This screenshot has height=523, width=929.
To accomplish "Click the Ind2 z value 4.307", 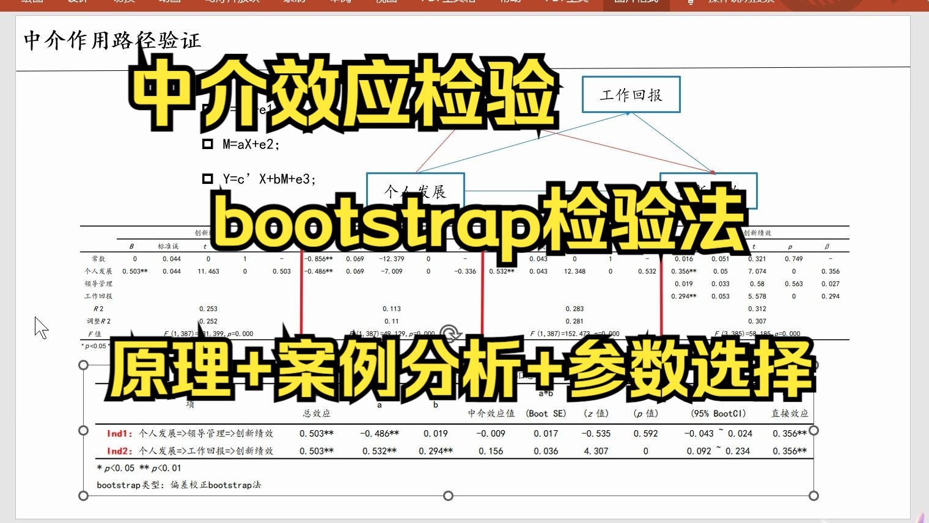I will (x=596, y=451).
